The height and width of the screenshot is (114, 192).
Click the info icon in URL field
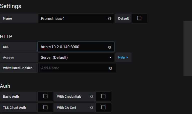tap(110, 47)
